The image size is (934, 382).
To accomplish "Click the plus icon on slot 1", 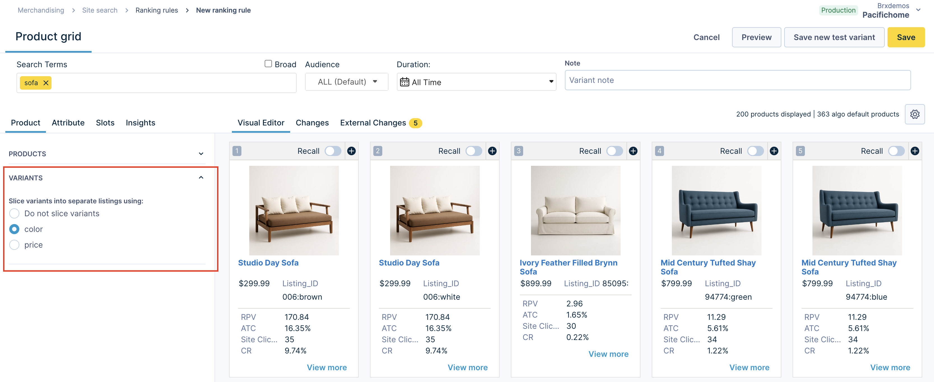I will click(x=351, y=151).
